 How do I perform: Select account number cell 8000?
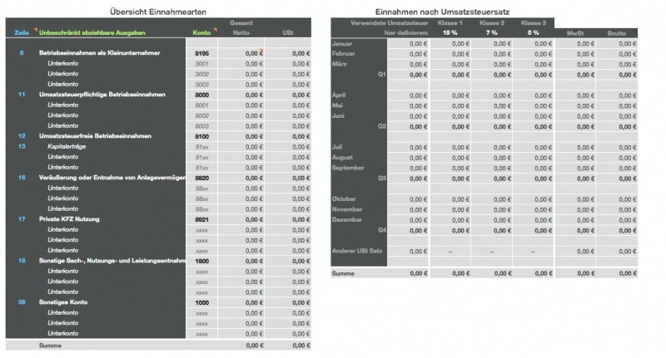click(201, 95)
